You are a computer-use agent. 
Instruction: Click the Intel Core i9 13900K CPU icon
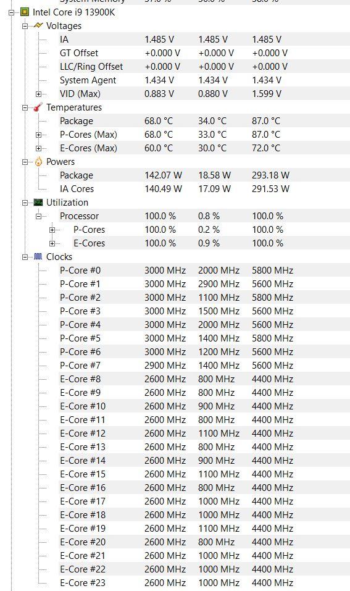click(x=25, y=12)
